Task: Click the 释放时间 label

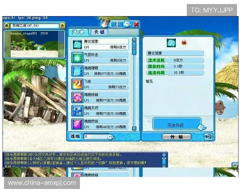Action: pyautogui.click(x=156, y=66)
